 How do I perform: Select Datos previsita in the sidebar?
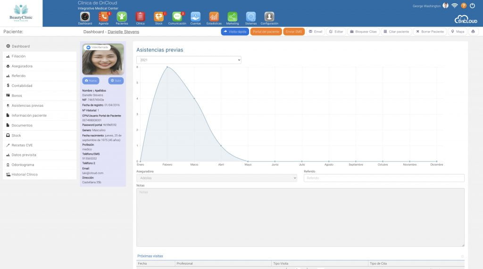(x=40, y=155)
